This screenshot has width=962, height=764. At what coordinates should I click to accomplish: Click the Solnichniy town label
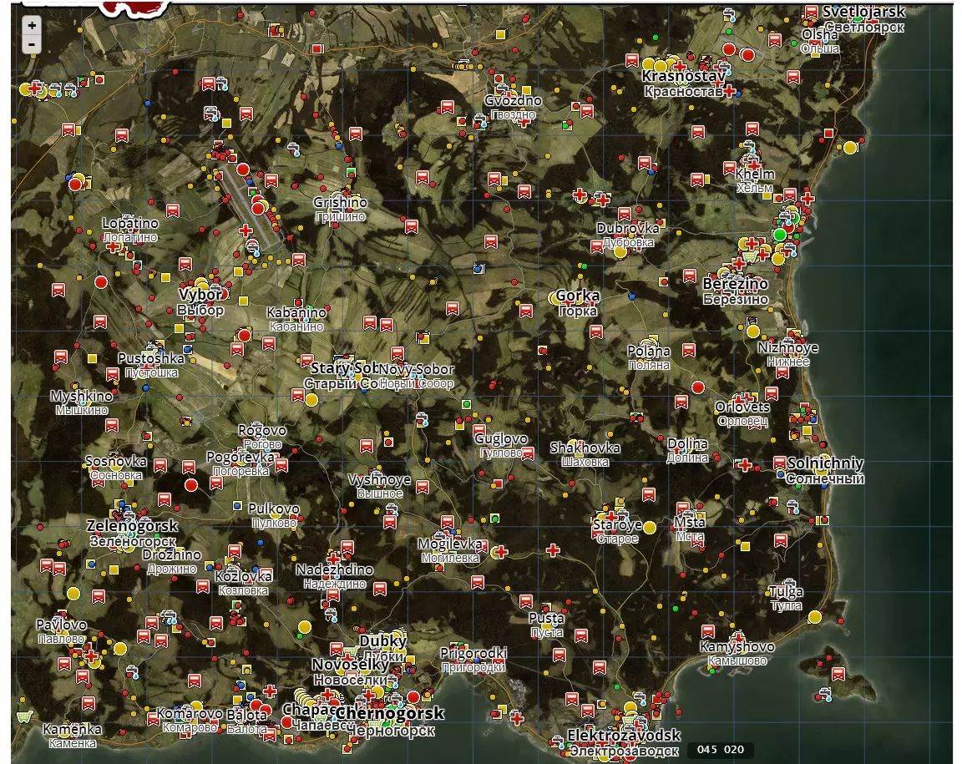[826, 463]
